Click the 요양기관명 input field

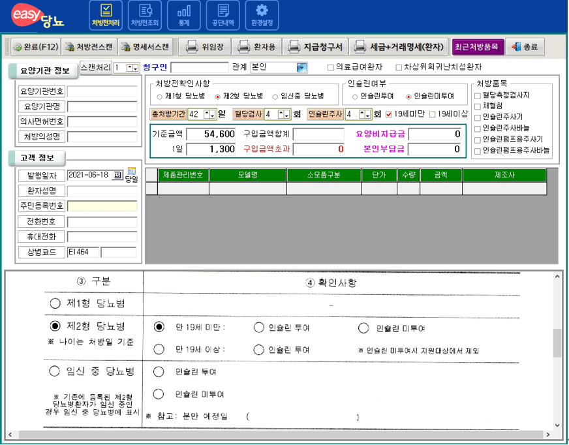(x=102, y=107)
